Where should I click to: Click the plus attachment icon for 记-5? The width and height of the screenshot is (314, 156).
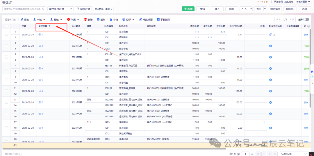pyautogui.click(x=270, y=80)
